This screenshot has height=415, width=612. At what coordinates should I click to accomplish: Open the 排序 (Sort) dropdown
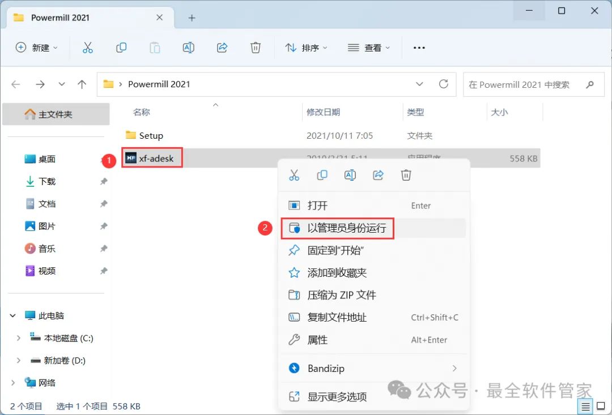[307, 48]
